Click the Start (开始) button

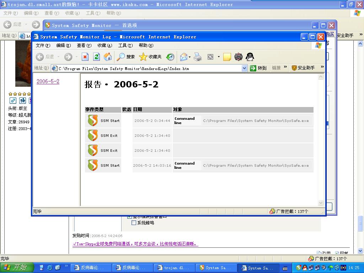[17, 268]
